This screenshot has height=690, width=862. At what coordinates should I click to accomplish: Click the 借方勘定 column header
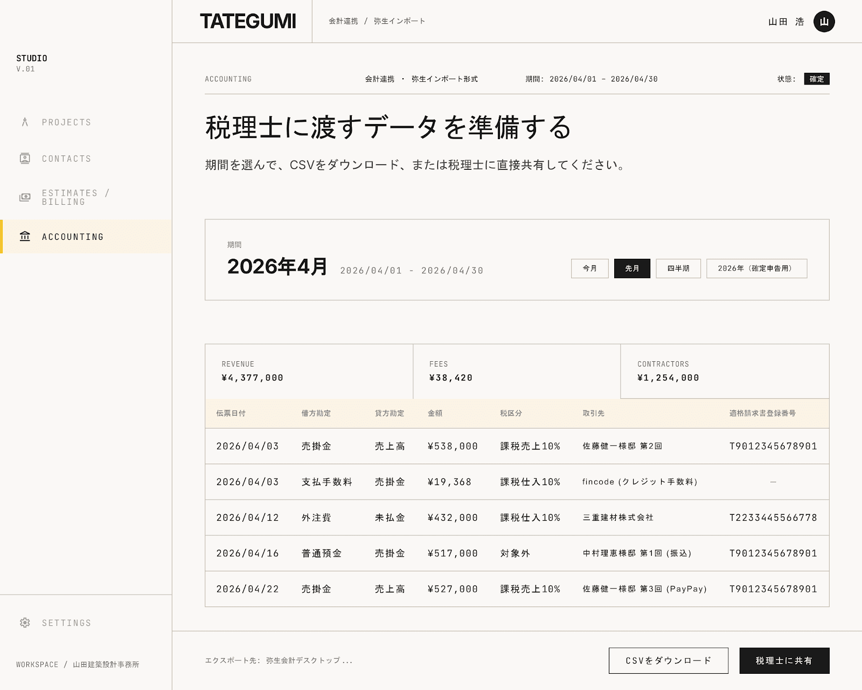316,413
